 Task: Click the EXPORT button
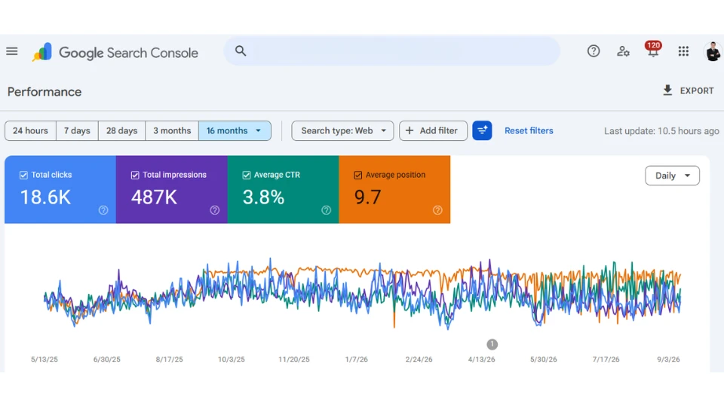coord(689,90)
